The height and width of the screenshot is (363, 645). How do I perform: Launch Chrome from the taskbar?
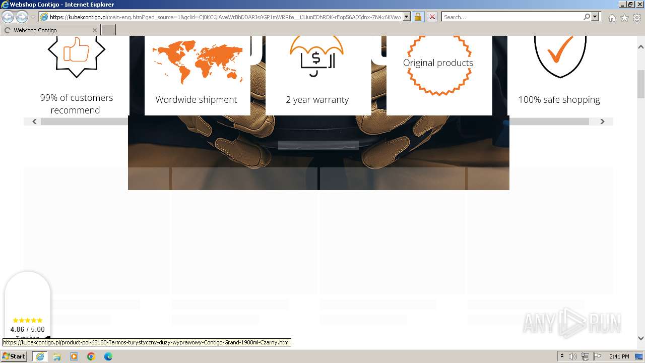tap(91, 356)
